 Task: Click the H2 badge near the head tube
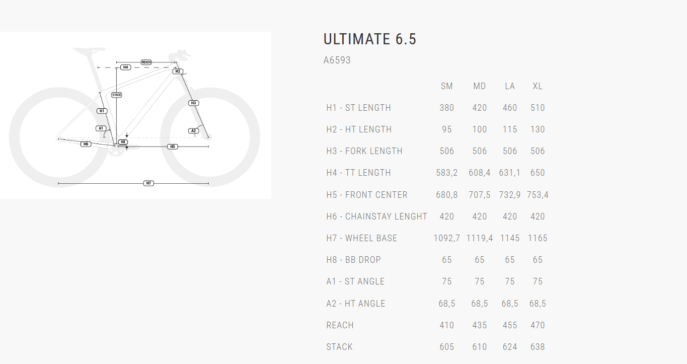[x=177, y=71]
